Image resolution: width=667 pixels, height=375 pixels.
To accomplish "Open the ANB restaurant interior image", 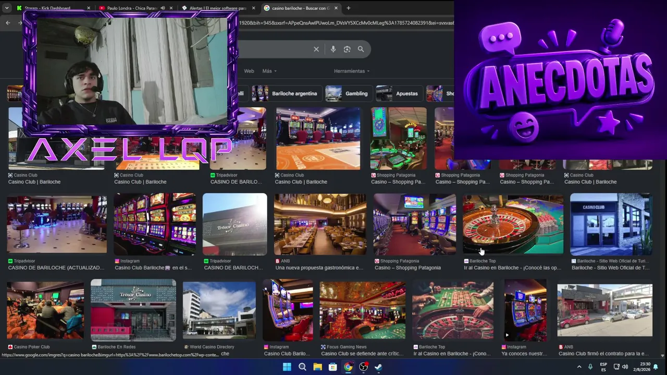I will 320,224.
